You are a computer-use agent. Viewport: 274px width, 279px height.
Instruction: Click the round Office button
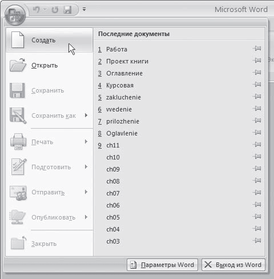pos(15,15)
